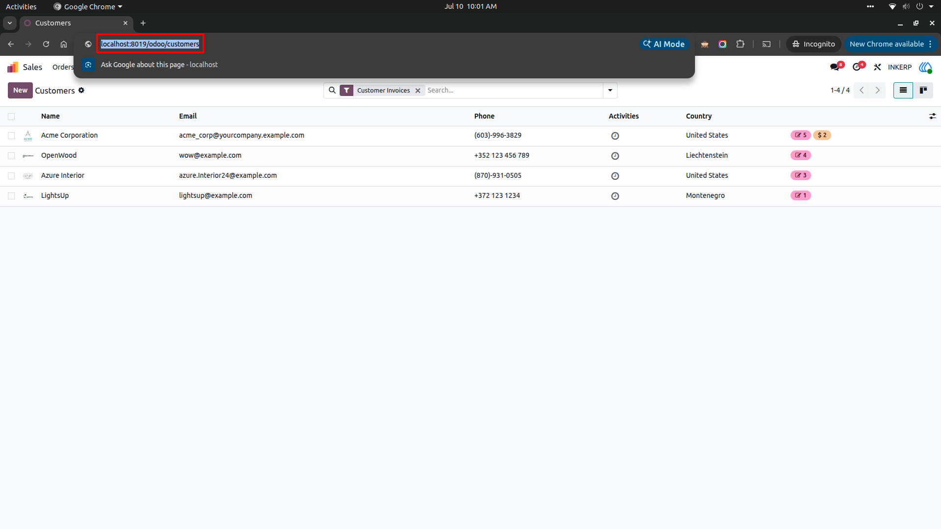Click the activity clock for Azure Interior
The width and height of the screenshot is (941, 529).
click(x=615, y=176)
